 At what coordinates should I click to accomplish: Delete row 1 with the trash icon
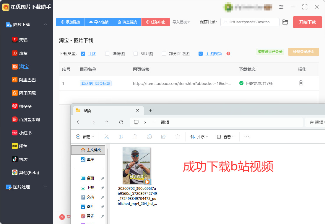[301, 83]
